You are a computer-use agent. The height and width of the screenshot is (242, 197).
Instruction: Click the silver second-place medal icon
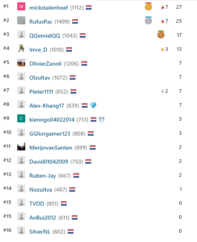(x=148, y=20)
